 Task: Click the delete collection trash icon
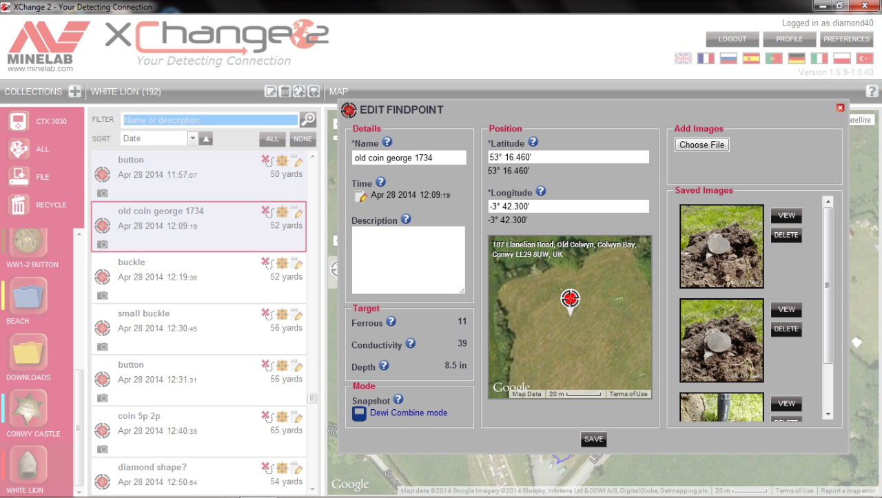[x=285, y=92]
